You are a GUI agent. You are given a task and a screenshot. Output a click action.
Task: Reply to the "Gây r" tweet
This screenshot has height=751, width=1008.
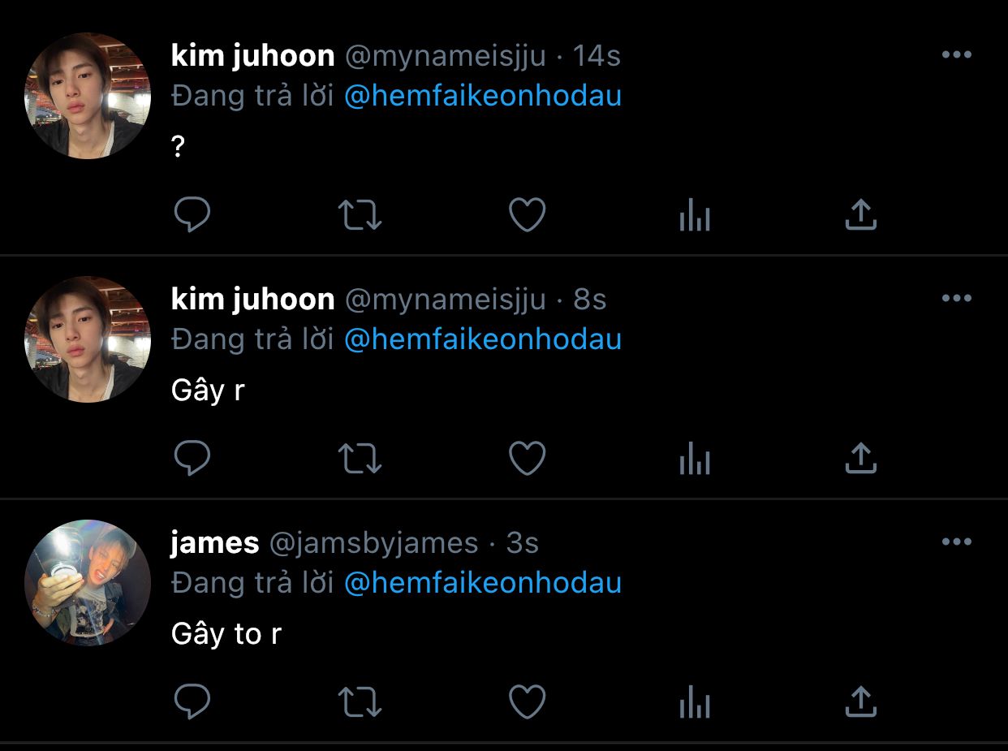(x=192, y=459)
